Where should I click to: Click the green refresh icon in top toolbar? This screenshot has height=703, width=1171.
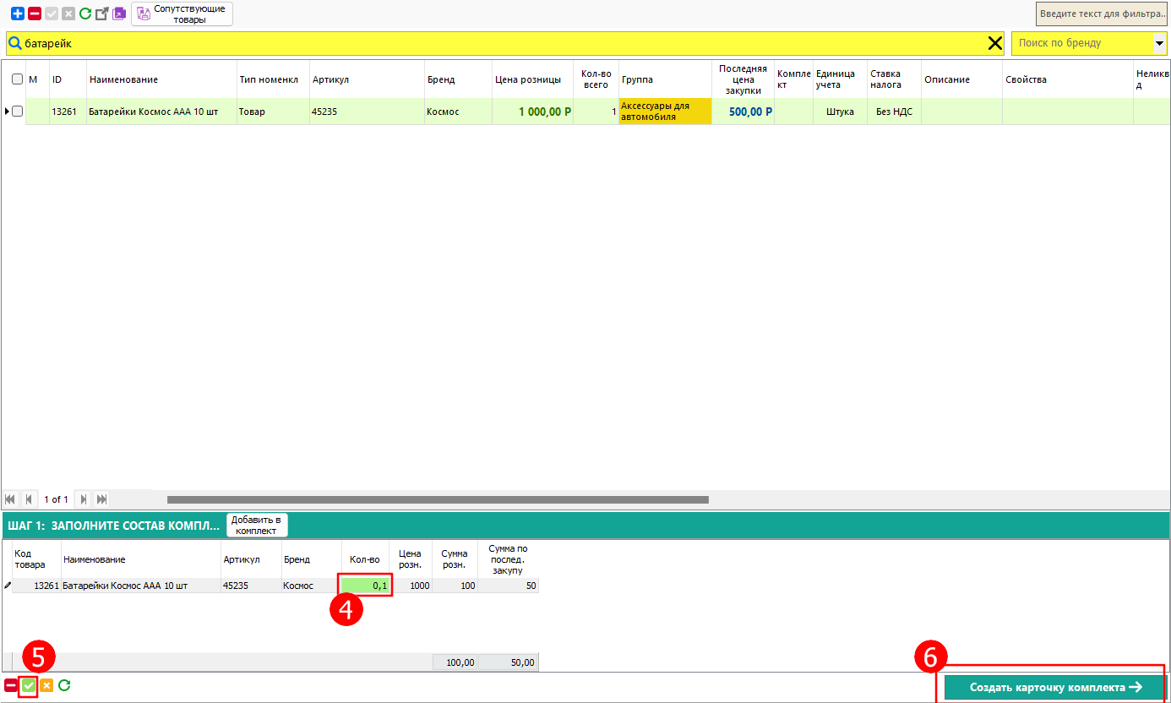(85, 14)
